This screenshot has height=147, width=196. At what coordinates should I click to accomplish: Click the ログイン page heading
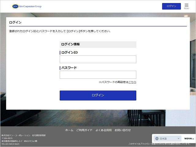click(15, 23)
